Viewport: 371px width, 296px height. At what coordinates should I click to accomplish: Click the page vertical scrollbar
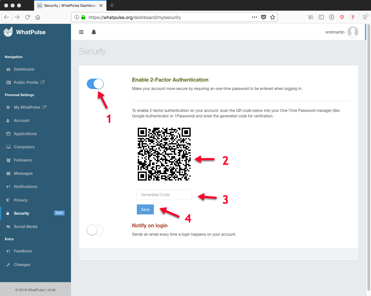coord(369,157)
